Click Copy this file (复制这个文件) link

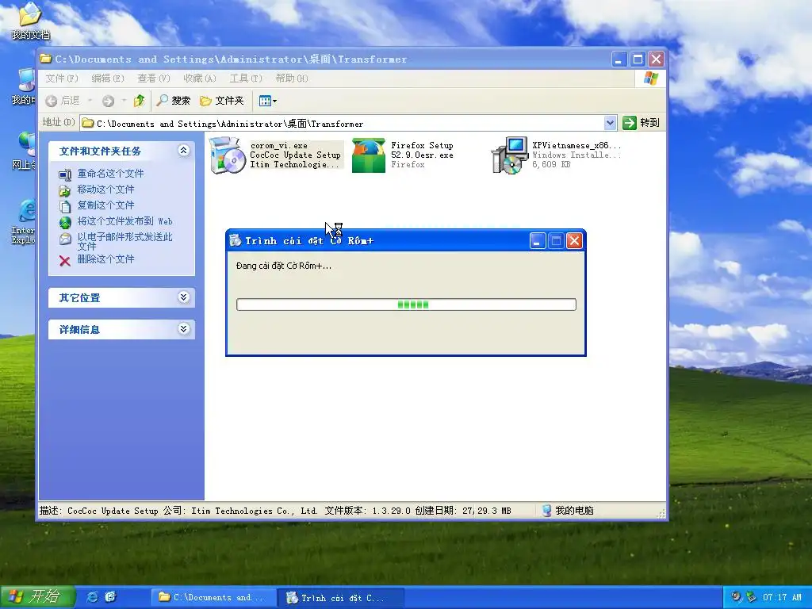click(x=105, y=205)
